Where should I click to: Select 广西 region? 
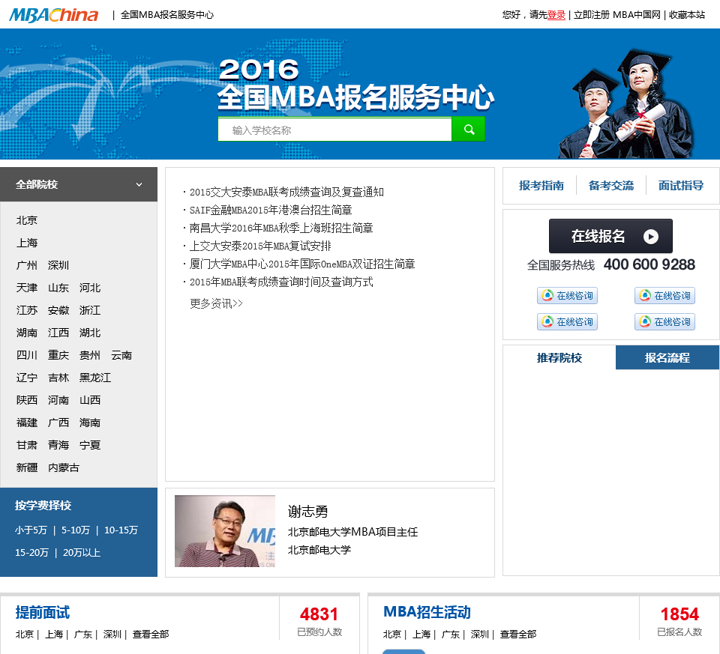click(58, 423)
